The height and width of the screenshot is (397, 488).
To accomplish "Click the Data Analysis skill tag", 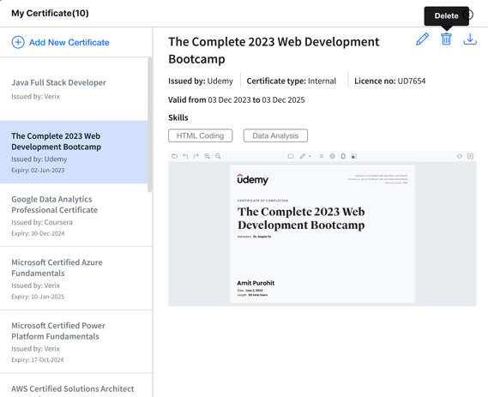I will (x=275, y=135).
